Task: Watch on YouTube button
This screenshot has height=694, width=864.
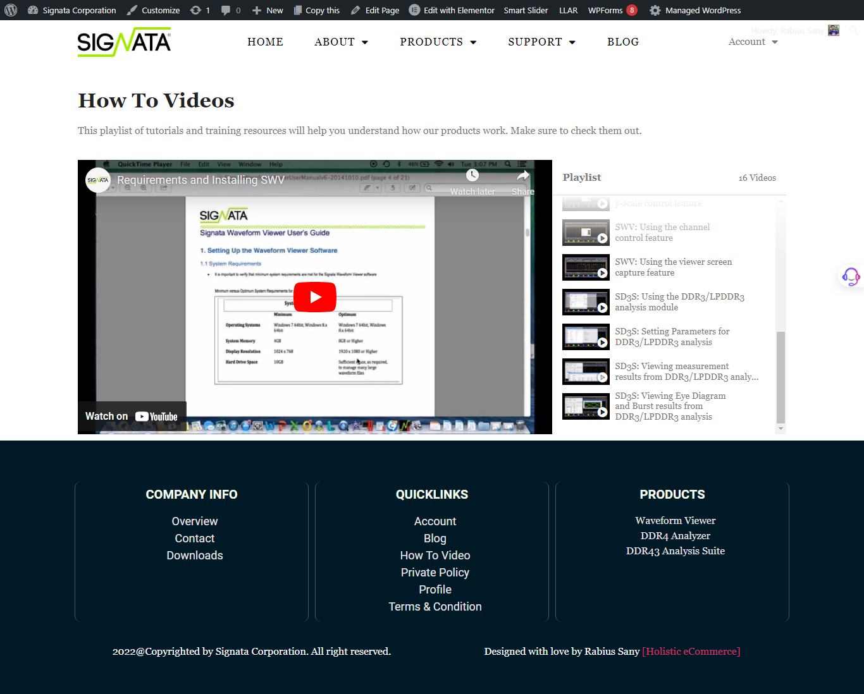Action: coord(132,417)
